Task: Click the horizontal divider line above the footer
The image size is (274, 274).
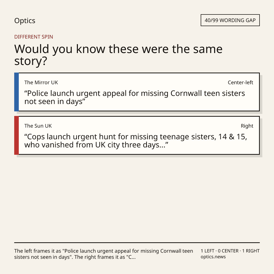Action: point(137,243)
